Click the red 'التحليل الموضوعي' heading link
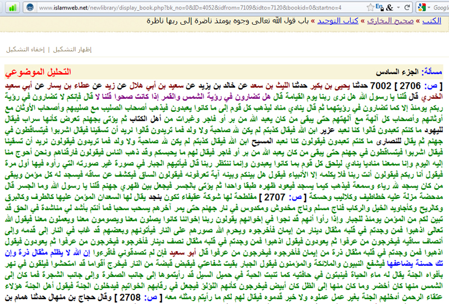The width and height of the screenshot is (449, 304). tap(38, 72)
